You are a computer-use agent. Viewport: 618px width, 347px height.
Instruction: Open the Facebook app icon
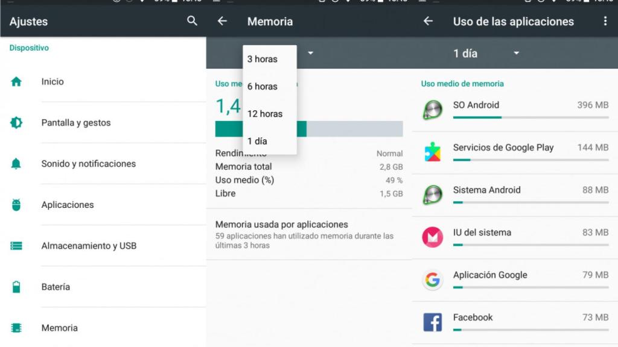point(432,322)
